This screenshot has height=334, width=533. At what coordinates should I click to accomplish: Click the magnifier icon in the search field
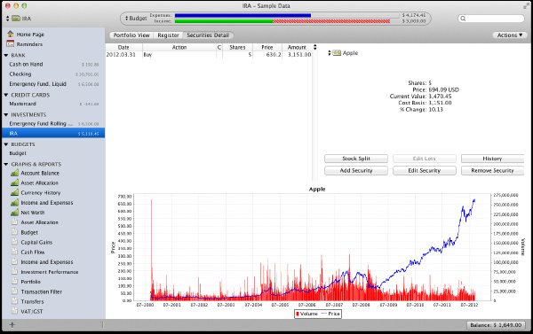click(463, 19)
